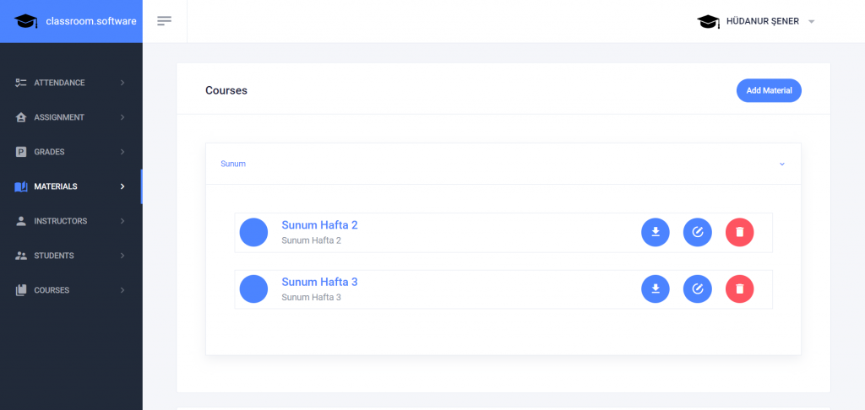The width and height of the screenshot is (865, 410).
Task: Delete the Sunum Hafta 2 material
Action: pos(740,232)
